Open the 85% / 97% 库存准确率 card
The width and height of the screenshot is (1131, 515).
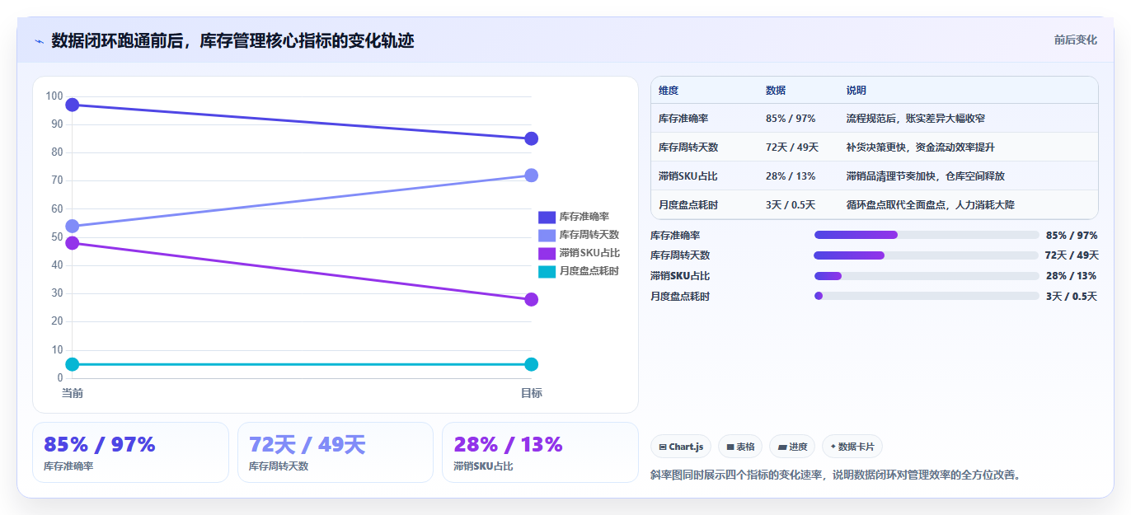click(130, 452)
